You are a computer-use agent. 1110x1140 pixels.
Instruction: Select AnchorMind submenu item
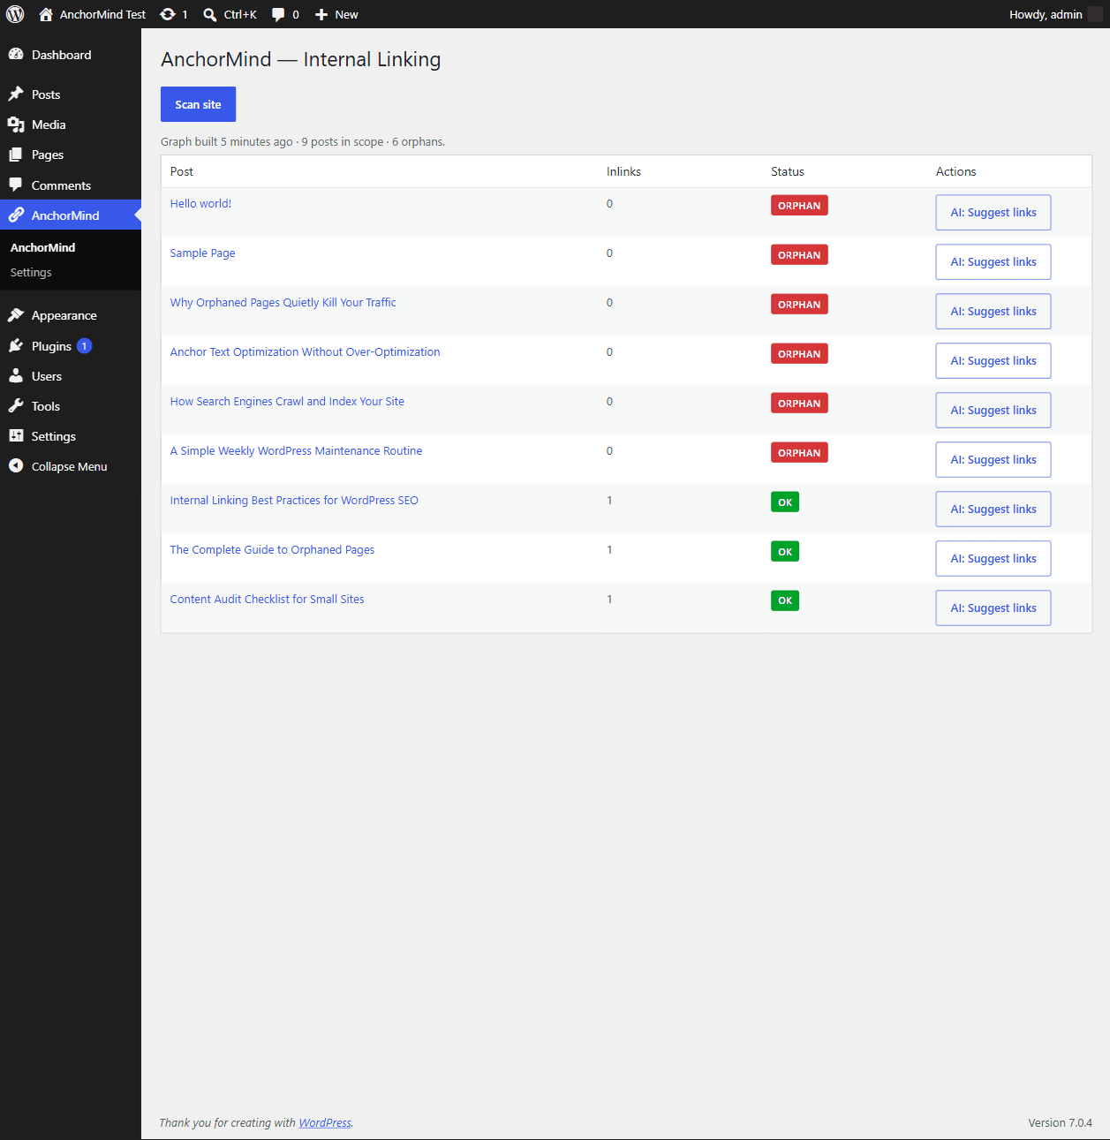pos(42,247)
